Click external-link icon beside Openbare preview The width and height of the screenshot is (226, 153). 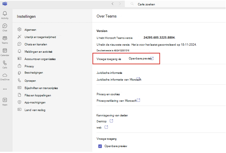coord(152,58)
